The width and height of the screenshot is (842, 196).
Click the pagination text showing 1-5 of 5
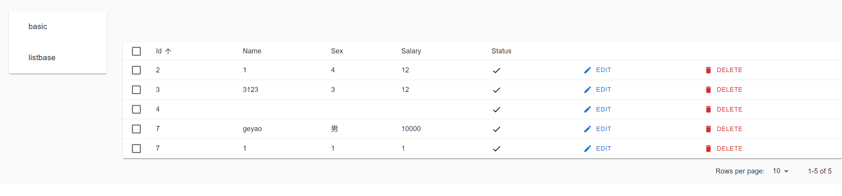tap(819, 171)
